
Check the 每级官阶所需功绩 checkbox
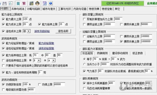[3, 90]
